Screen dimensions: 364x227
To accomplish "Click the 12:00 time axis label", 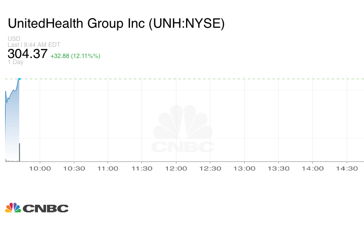I will pyautogui.click(x=176, y=168).
